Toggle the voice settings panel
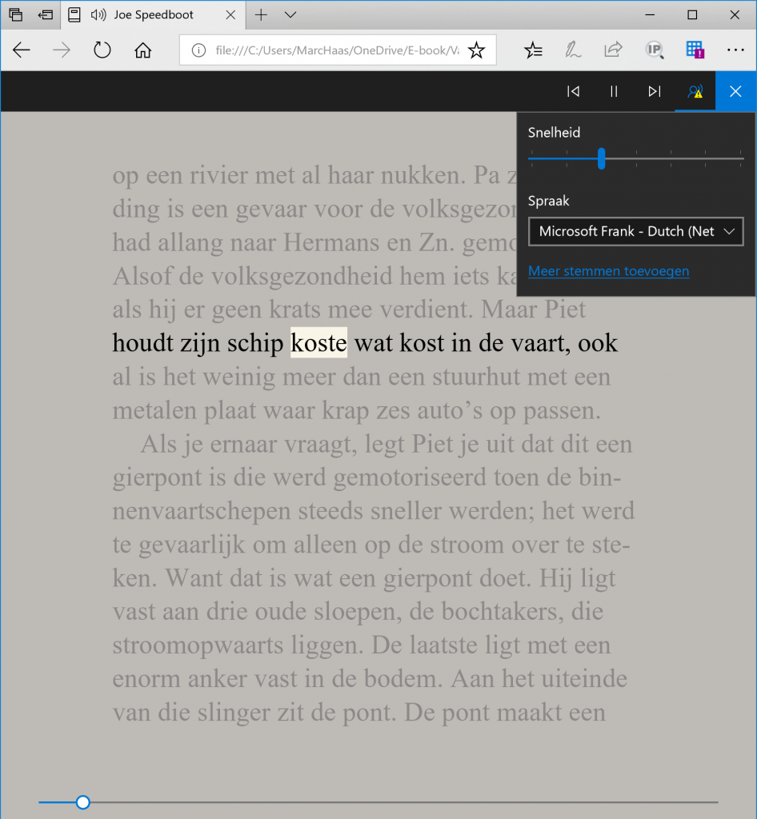 pyautogui.click(x=695, y=92)
